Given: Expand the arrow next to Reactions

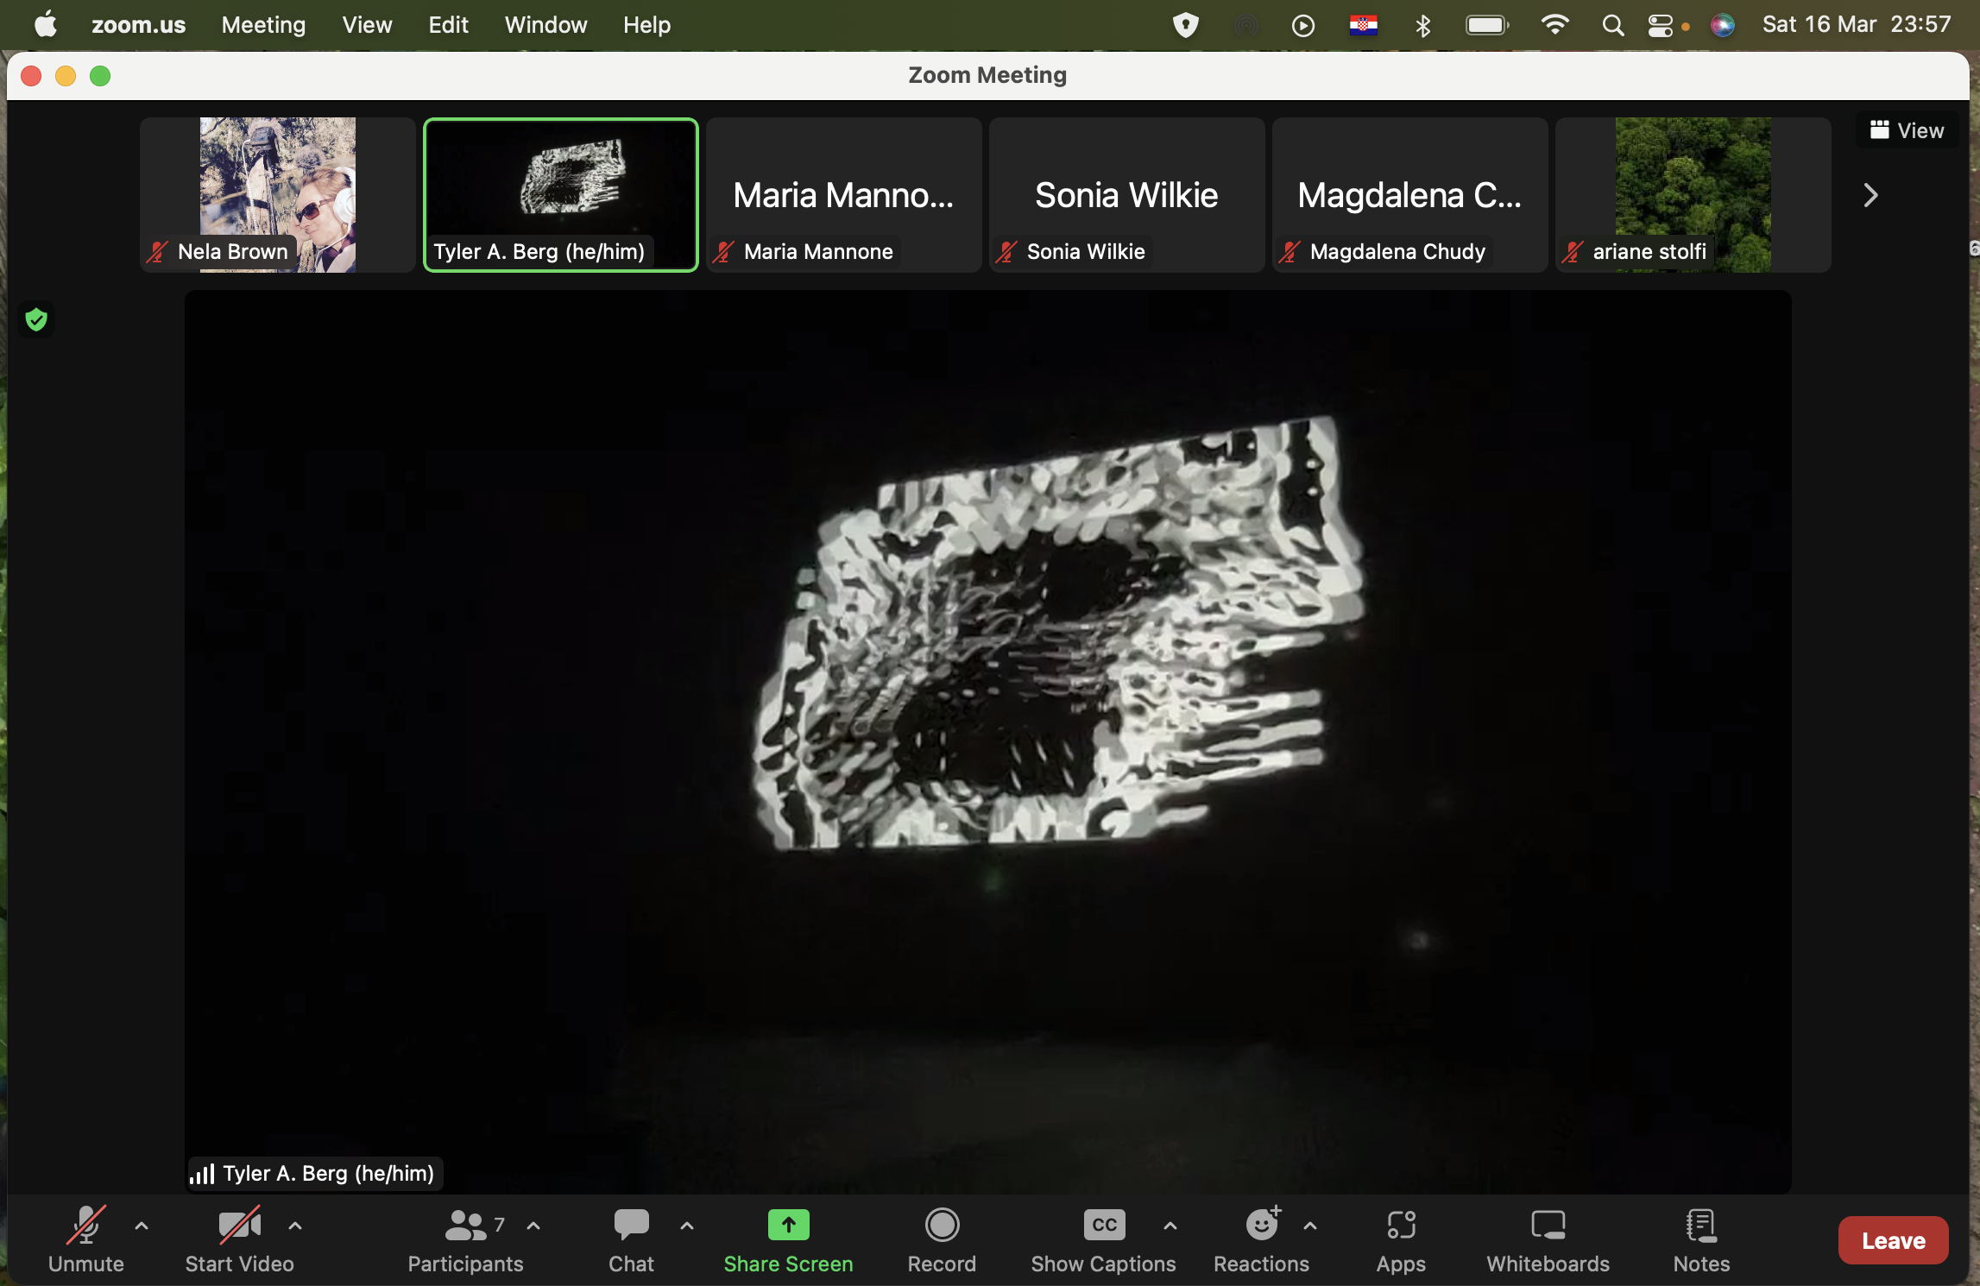Looking at the screenshot, I should point(1310,1226).
